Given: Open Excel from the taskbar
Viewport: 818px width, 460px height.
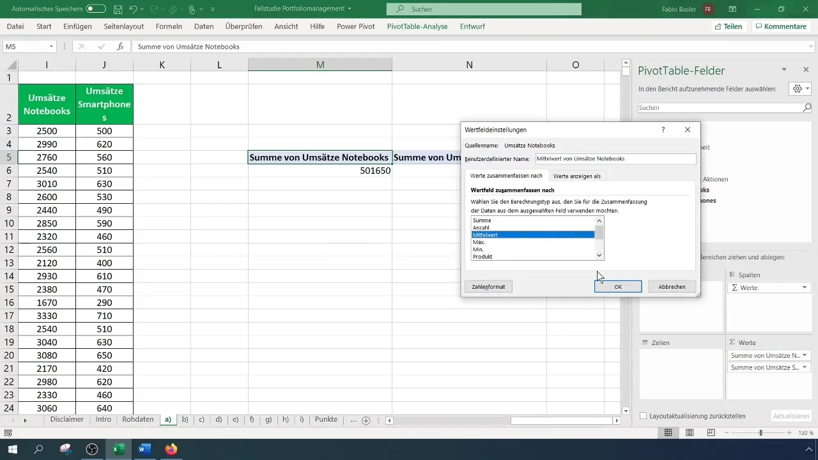Looking at the screenshot, I should [x=118, y=449].
